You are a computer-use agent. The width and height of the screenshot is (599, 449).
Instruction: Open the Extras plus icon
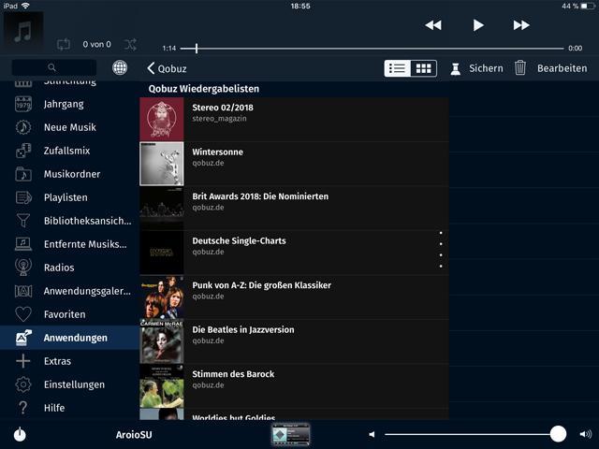pyautogui.click(x=23, y=361)
